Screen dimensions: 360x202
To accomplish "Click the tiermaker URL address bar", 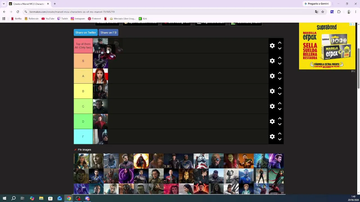I will pyautogui.click(x=169, y=12).
